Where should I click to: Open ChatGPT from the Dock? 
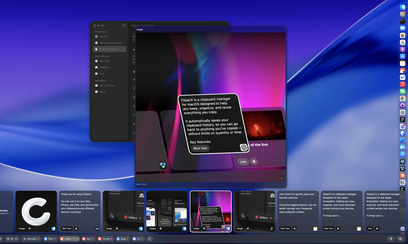point(402,112)
